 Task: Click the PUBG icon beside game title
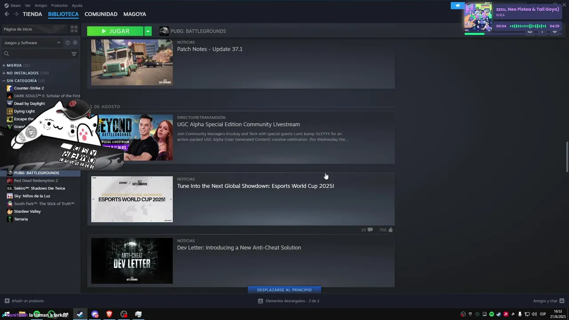pyautogui.click(x=164, y=31)
